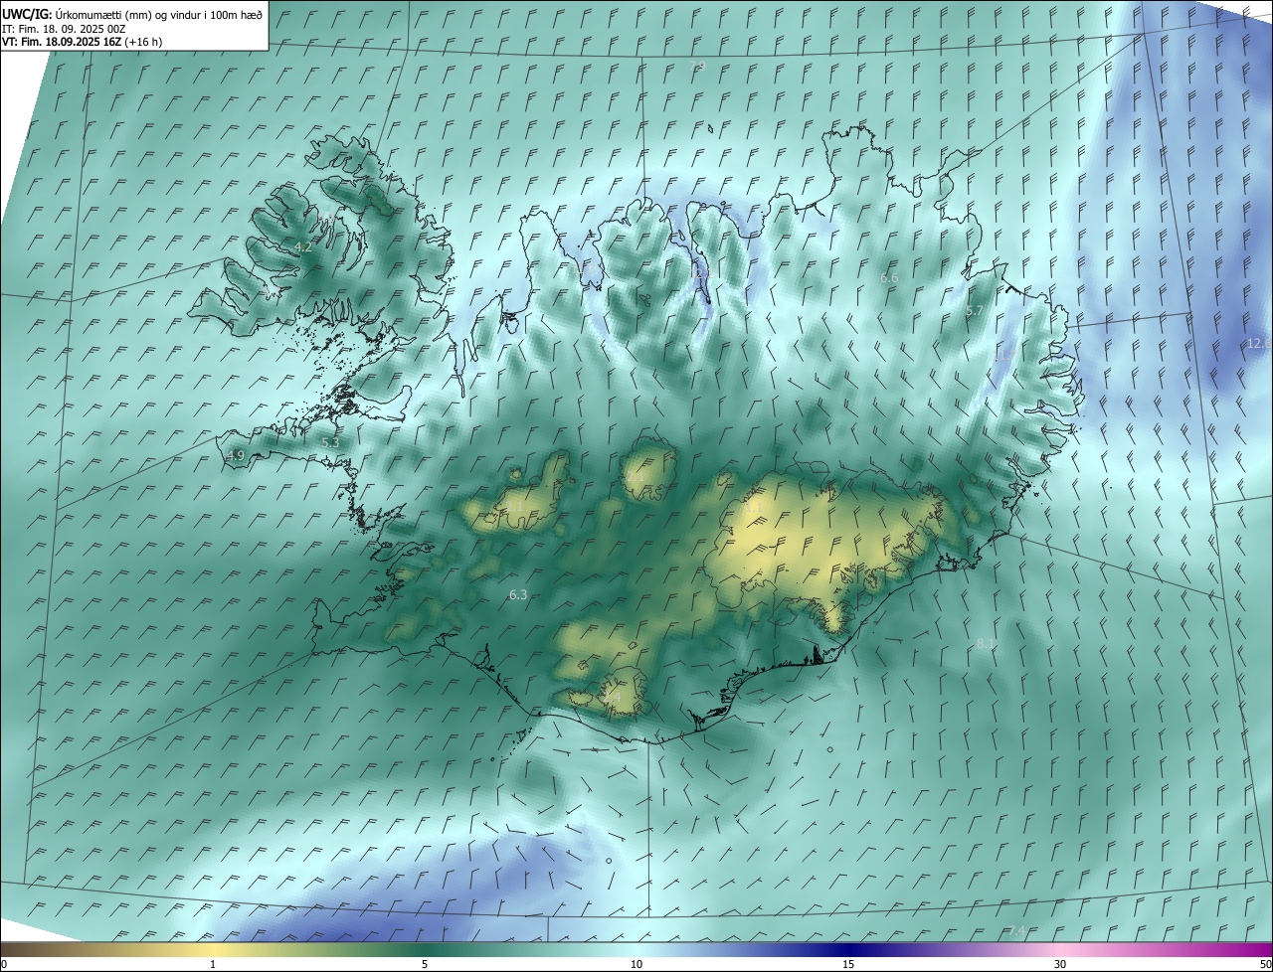Image resolution: width=1273 pixels, height=972 pixels.
Task: Click the 'VT: Fim. 18.09.2025 16Z (+16 h)' line
Action: pyautogui.click(x=83, y=42)
